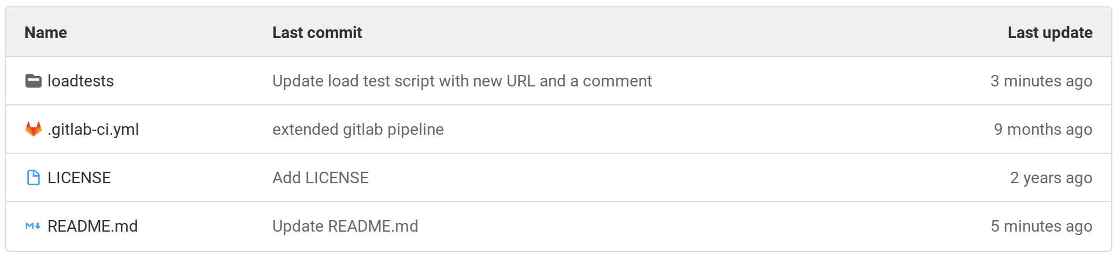
Task: Click the Name column header
Action: pos(46,33)
